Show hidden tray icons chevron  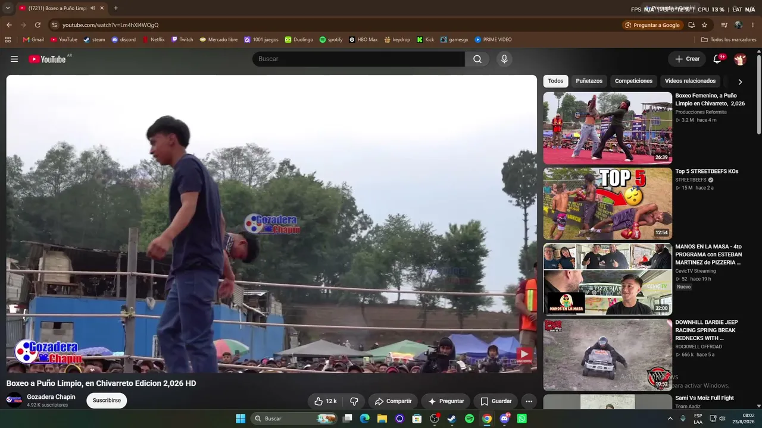pos(670,418)
